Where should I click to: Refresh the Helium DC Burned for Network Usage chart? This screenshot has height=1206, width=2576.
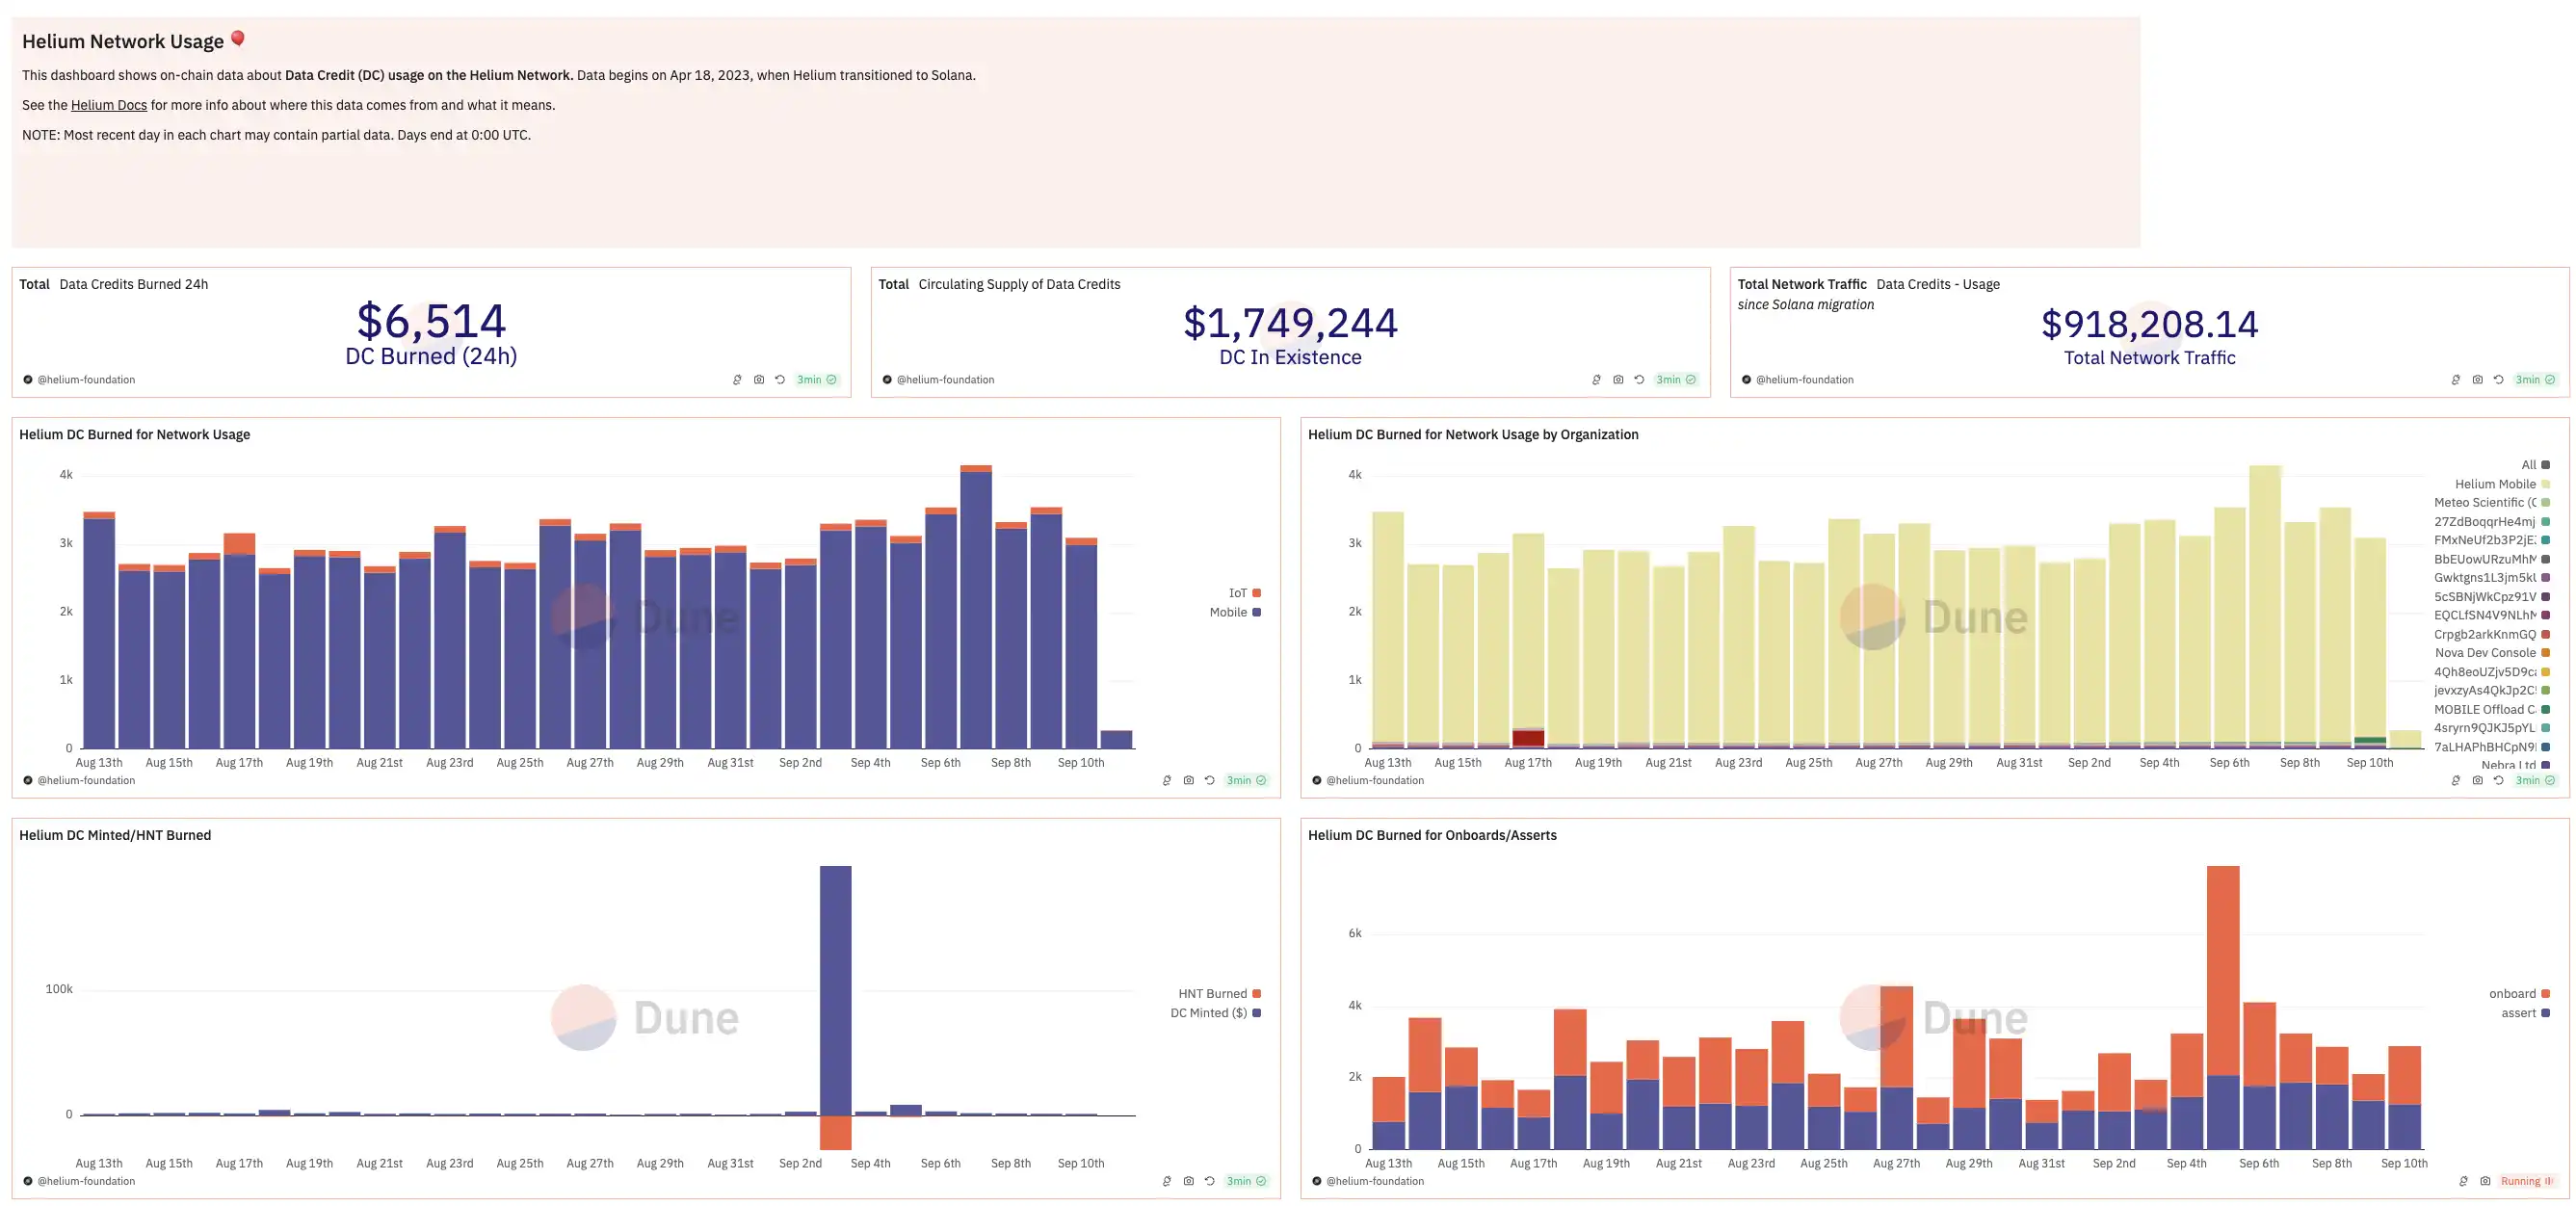pos(1209,781)
